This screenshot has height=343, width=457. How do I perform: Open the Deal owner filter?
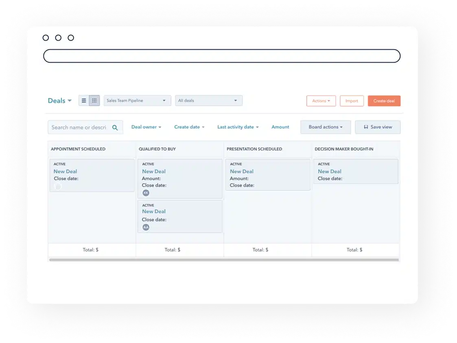[x=146, y=127]
